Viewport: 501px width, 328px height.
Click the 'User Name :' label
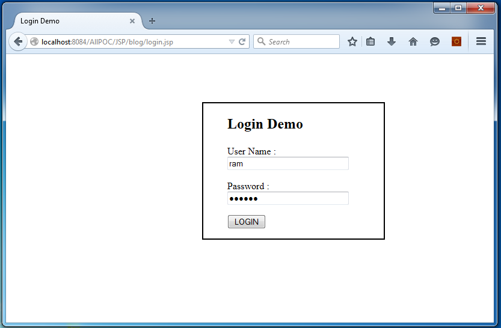[x=251, y=151]
